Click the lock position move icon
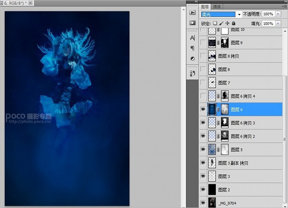Viewport: 288px width, 208px height. click(227, 24)
